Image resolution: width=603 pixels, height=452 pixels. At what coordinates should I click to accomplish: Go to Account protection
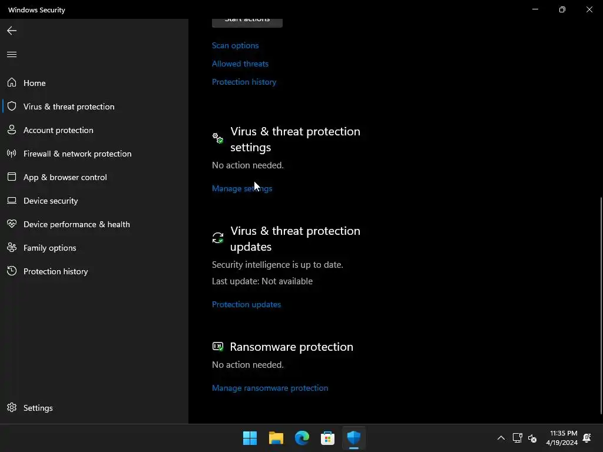pyautogui.click(x=94, y=130)
